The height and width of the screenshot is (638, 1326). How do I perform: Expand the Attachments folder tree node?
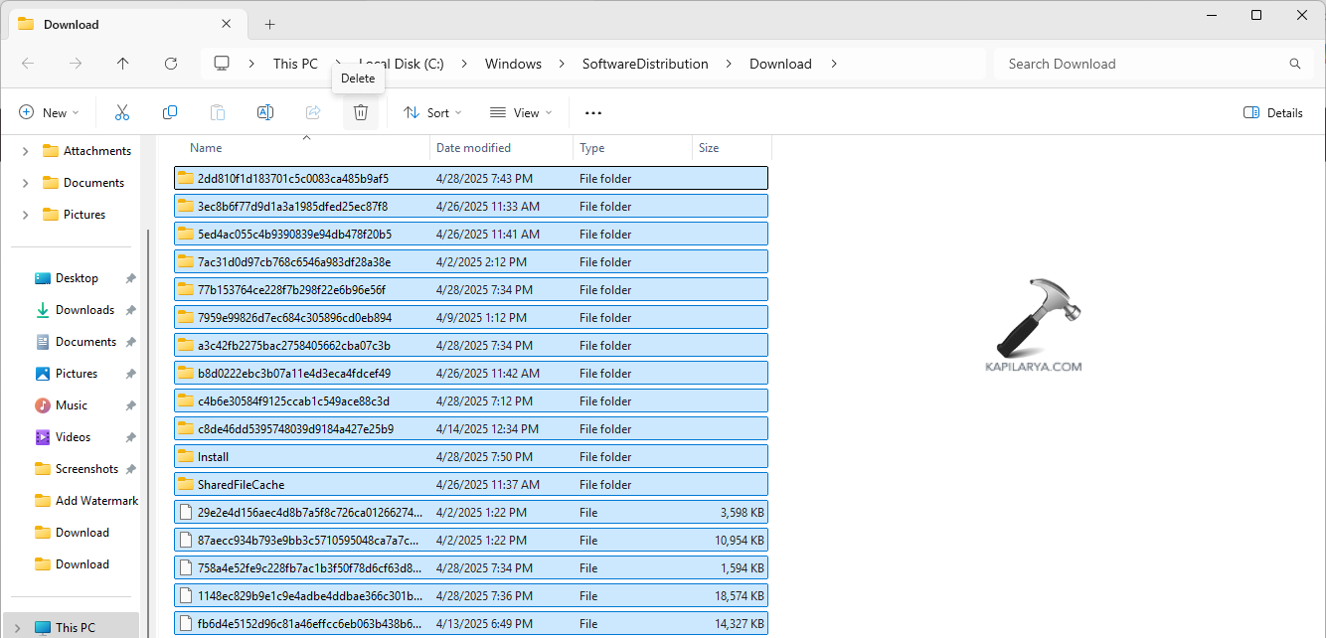tap(26, 151)
